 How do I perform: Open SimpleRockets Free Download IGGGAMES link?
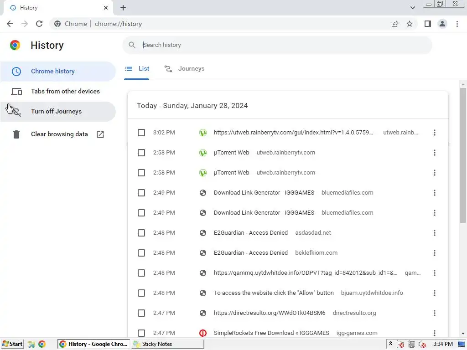tap(271, 333)
